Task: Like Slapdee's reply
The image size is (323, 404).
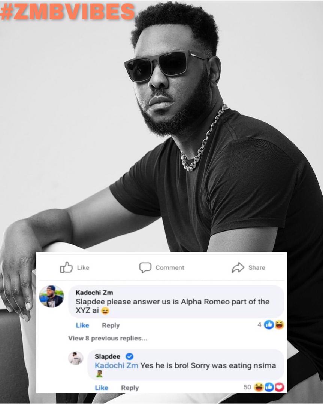Action: 101,388
